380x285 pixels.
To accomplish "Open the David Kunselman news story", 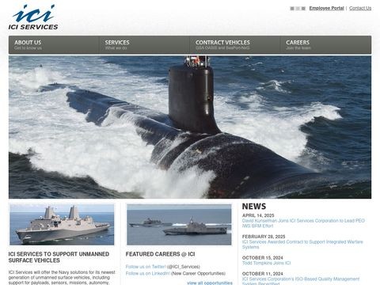I will point(303,223).
